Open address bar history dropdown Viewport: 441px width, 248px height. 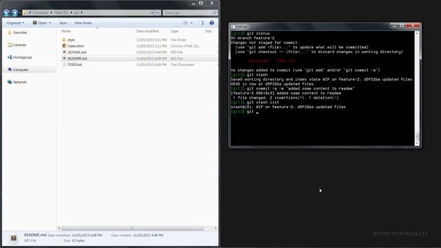152,12
